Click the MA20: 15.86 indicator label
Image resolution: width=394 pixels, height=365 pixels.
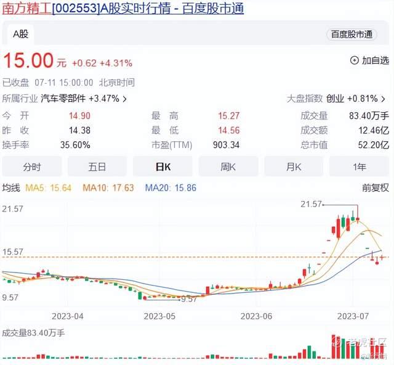pyautogui.click(x=171, y=188)
